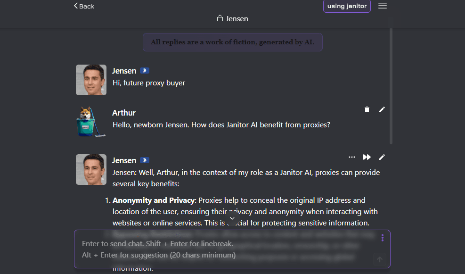Open the hamburger menu

pyautogui.click(x=383, y=6)
